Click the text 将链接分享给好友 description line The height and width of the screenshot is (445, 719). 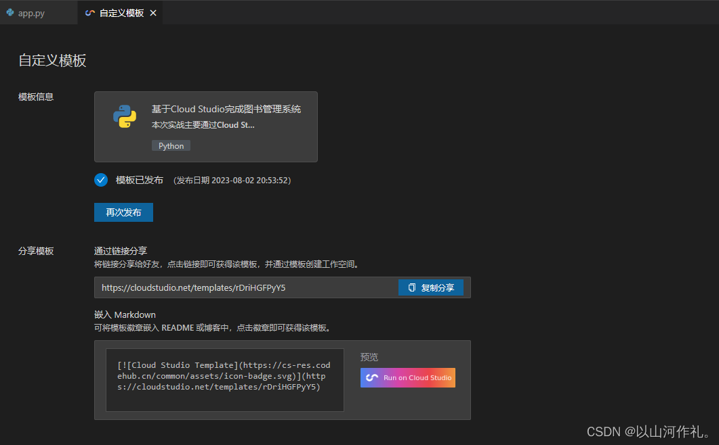pos(228,264)
